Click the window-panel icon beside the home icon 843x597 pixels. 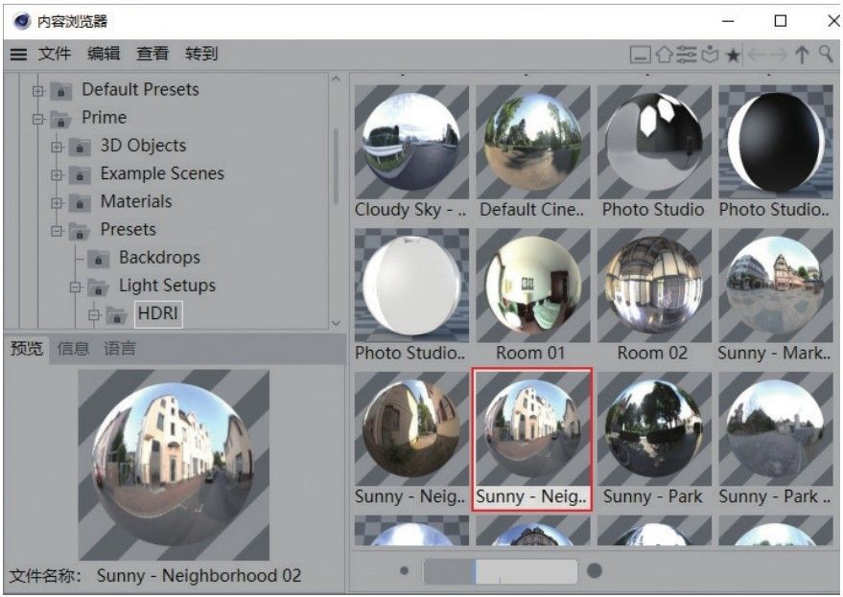point(641,55)
